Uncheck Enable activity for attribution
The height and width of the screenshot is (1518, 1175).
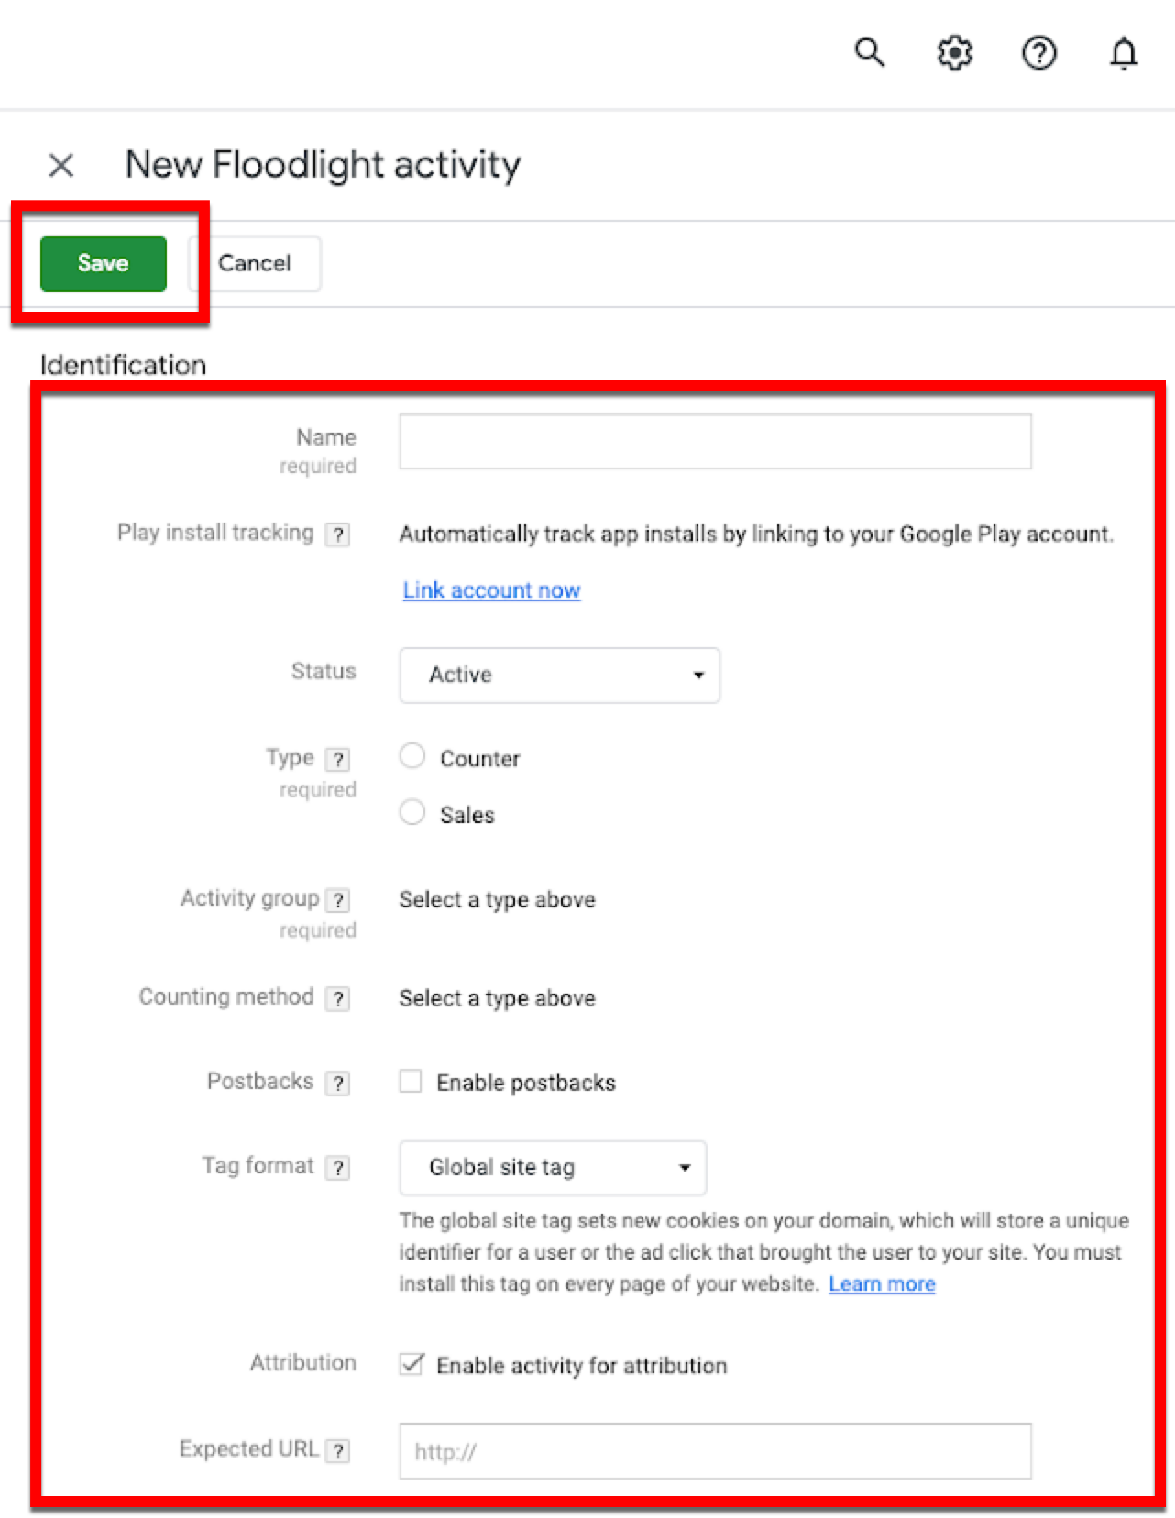coord(412,1364)
